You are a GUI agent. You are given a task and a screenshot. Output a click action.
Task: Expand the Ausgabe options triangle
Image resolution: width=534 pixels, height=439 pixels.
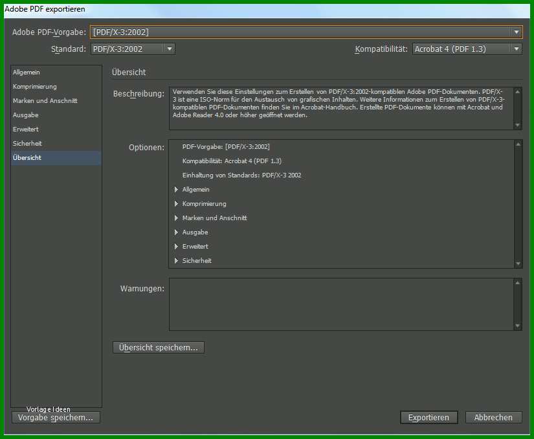[177, 232]
